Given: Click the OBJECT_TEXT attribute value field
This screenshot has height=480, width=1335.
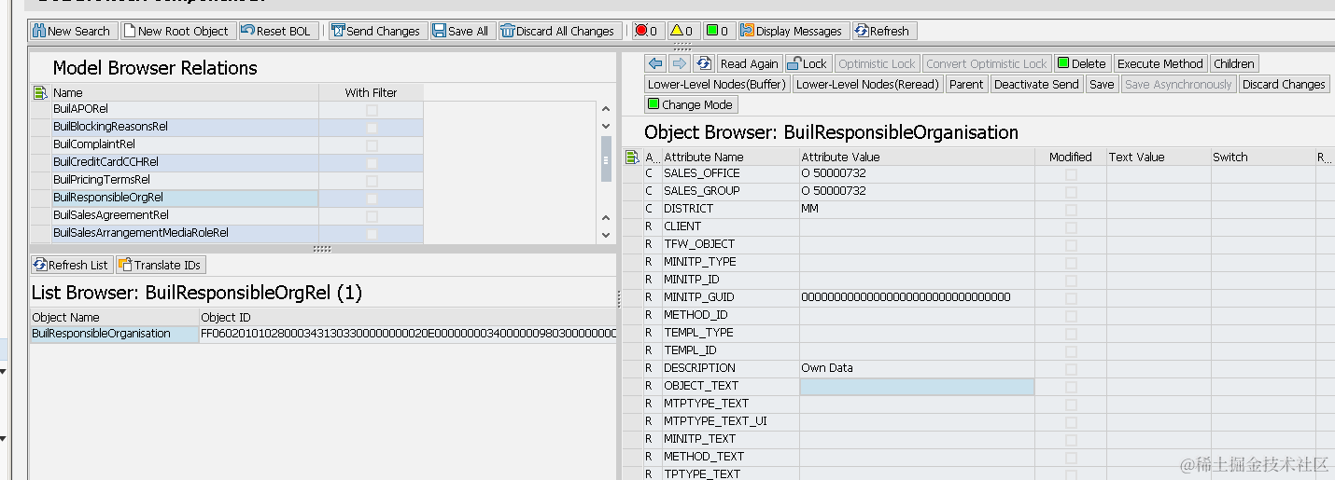Looking at the screenshot, I should [917, 386].
